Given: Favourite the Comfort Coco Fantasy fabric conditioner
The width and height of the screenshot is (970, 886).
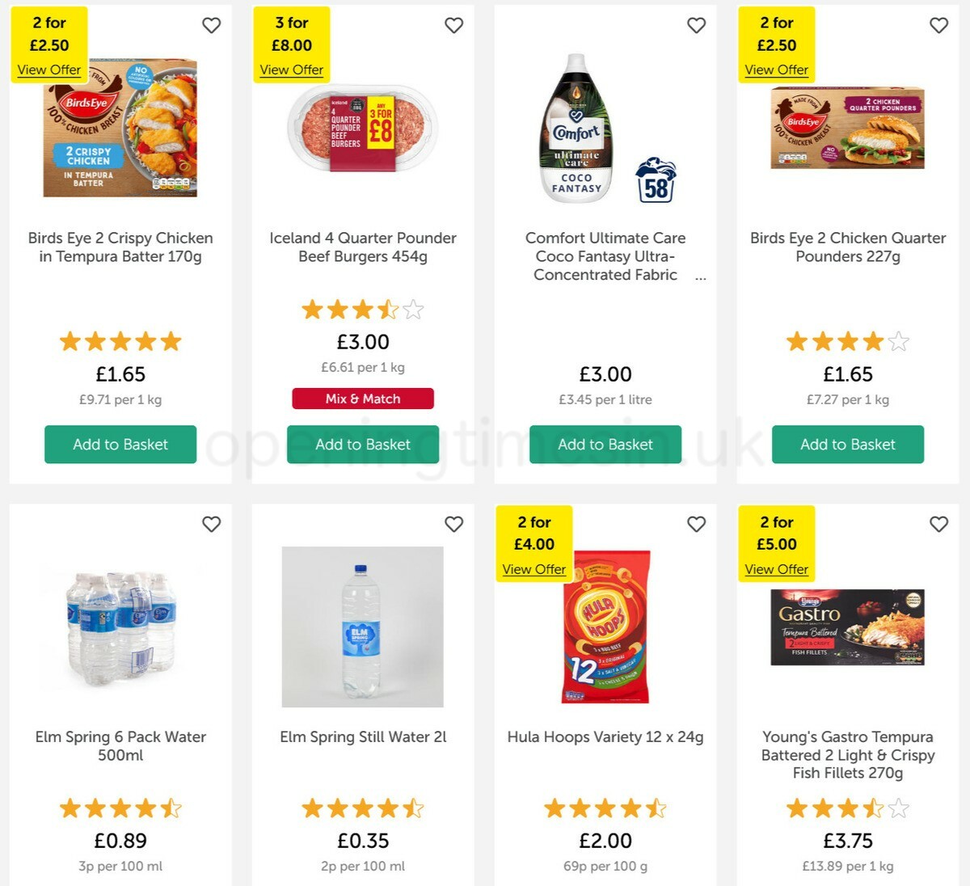Looking at the screenshot, I should pos(696,25).
